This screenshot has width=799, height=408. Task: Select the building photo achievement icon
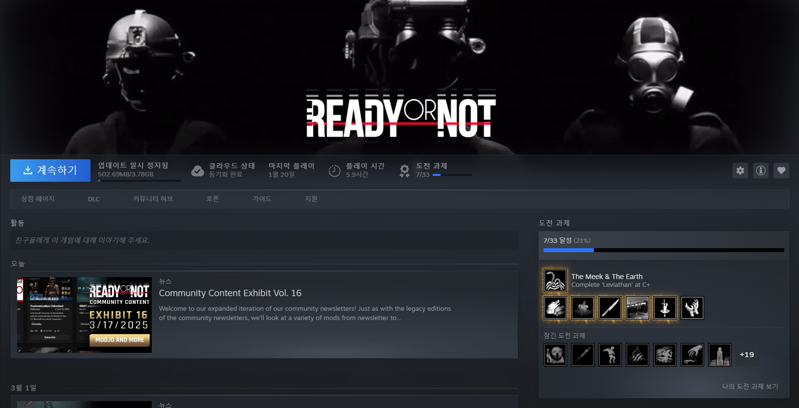[638, 308]
